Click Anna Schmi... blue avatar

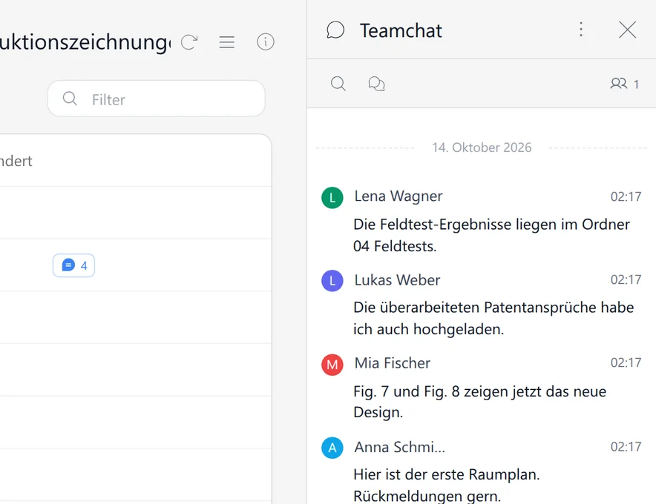tap(332, 448)
